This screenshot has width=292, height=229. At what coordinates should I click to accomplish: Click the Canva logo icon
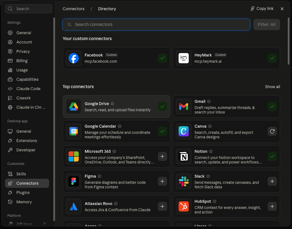tap(183, 131)
